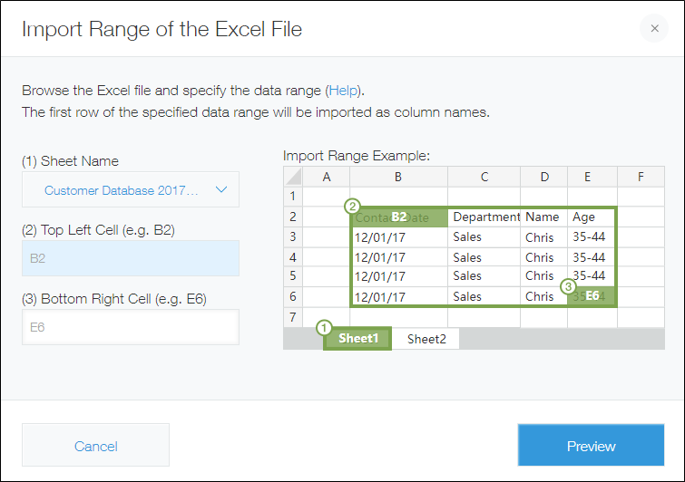Switch to the Sheet2 tab

426,339
